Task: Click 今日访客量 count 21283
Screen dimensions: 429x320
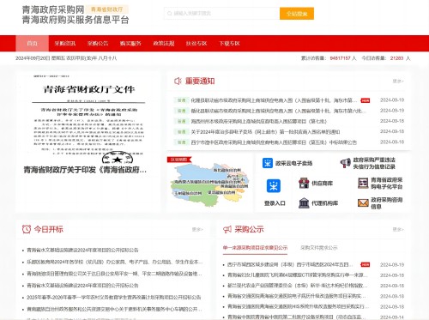Action: (x=396, y=58)
